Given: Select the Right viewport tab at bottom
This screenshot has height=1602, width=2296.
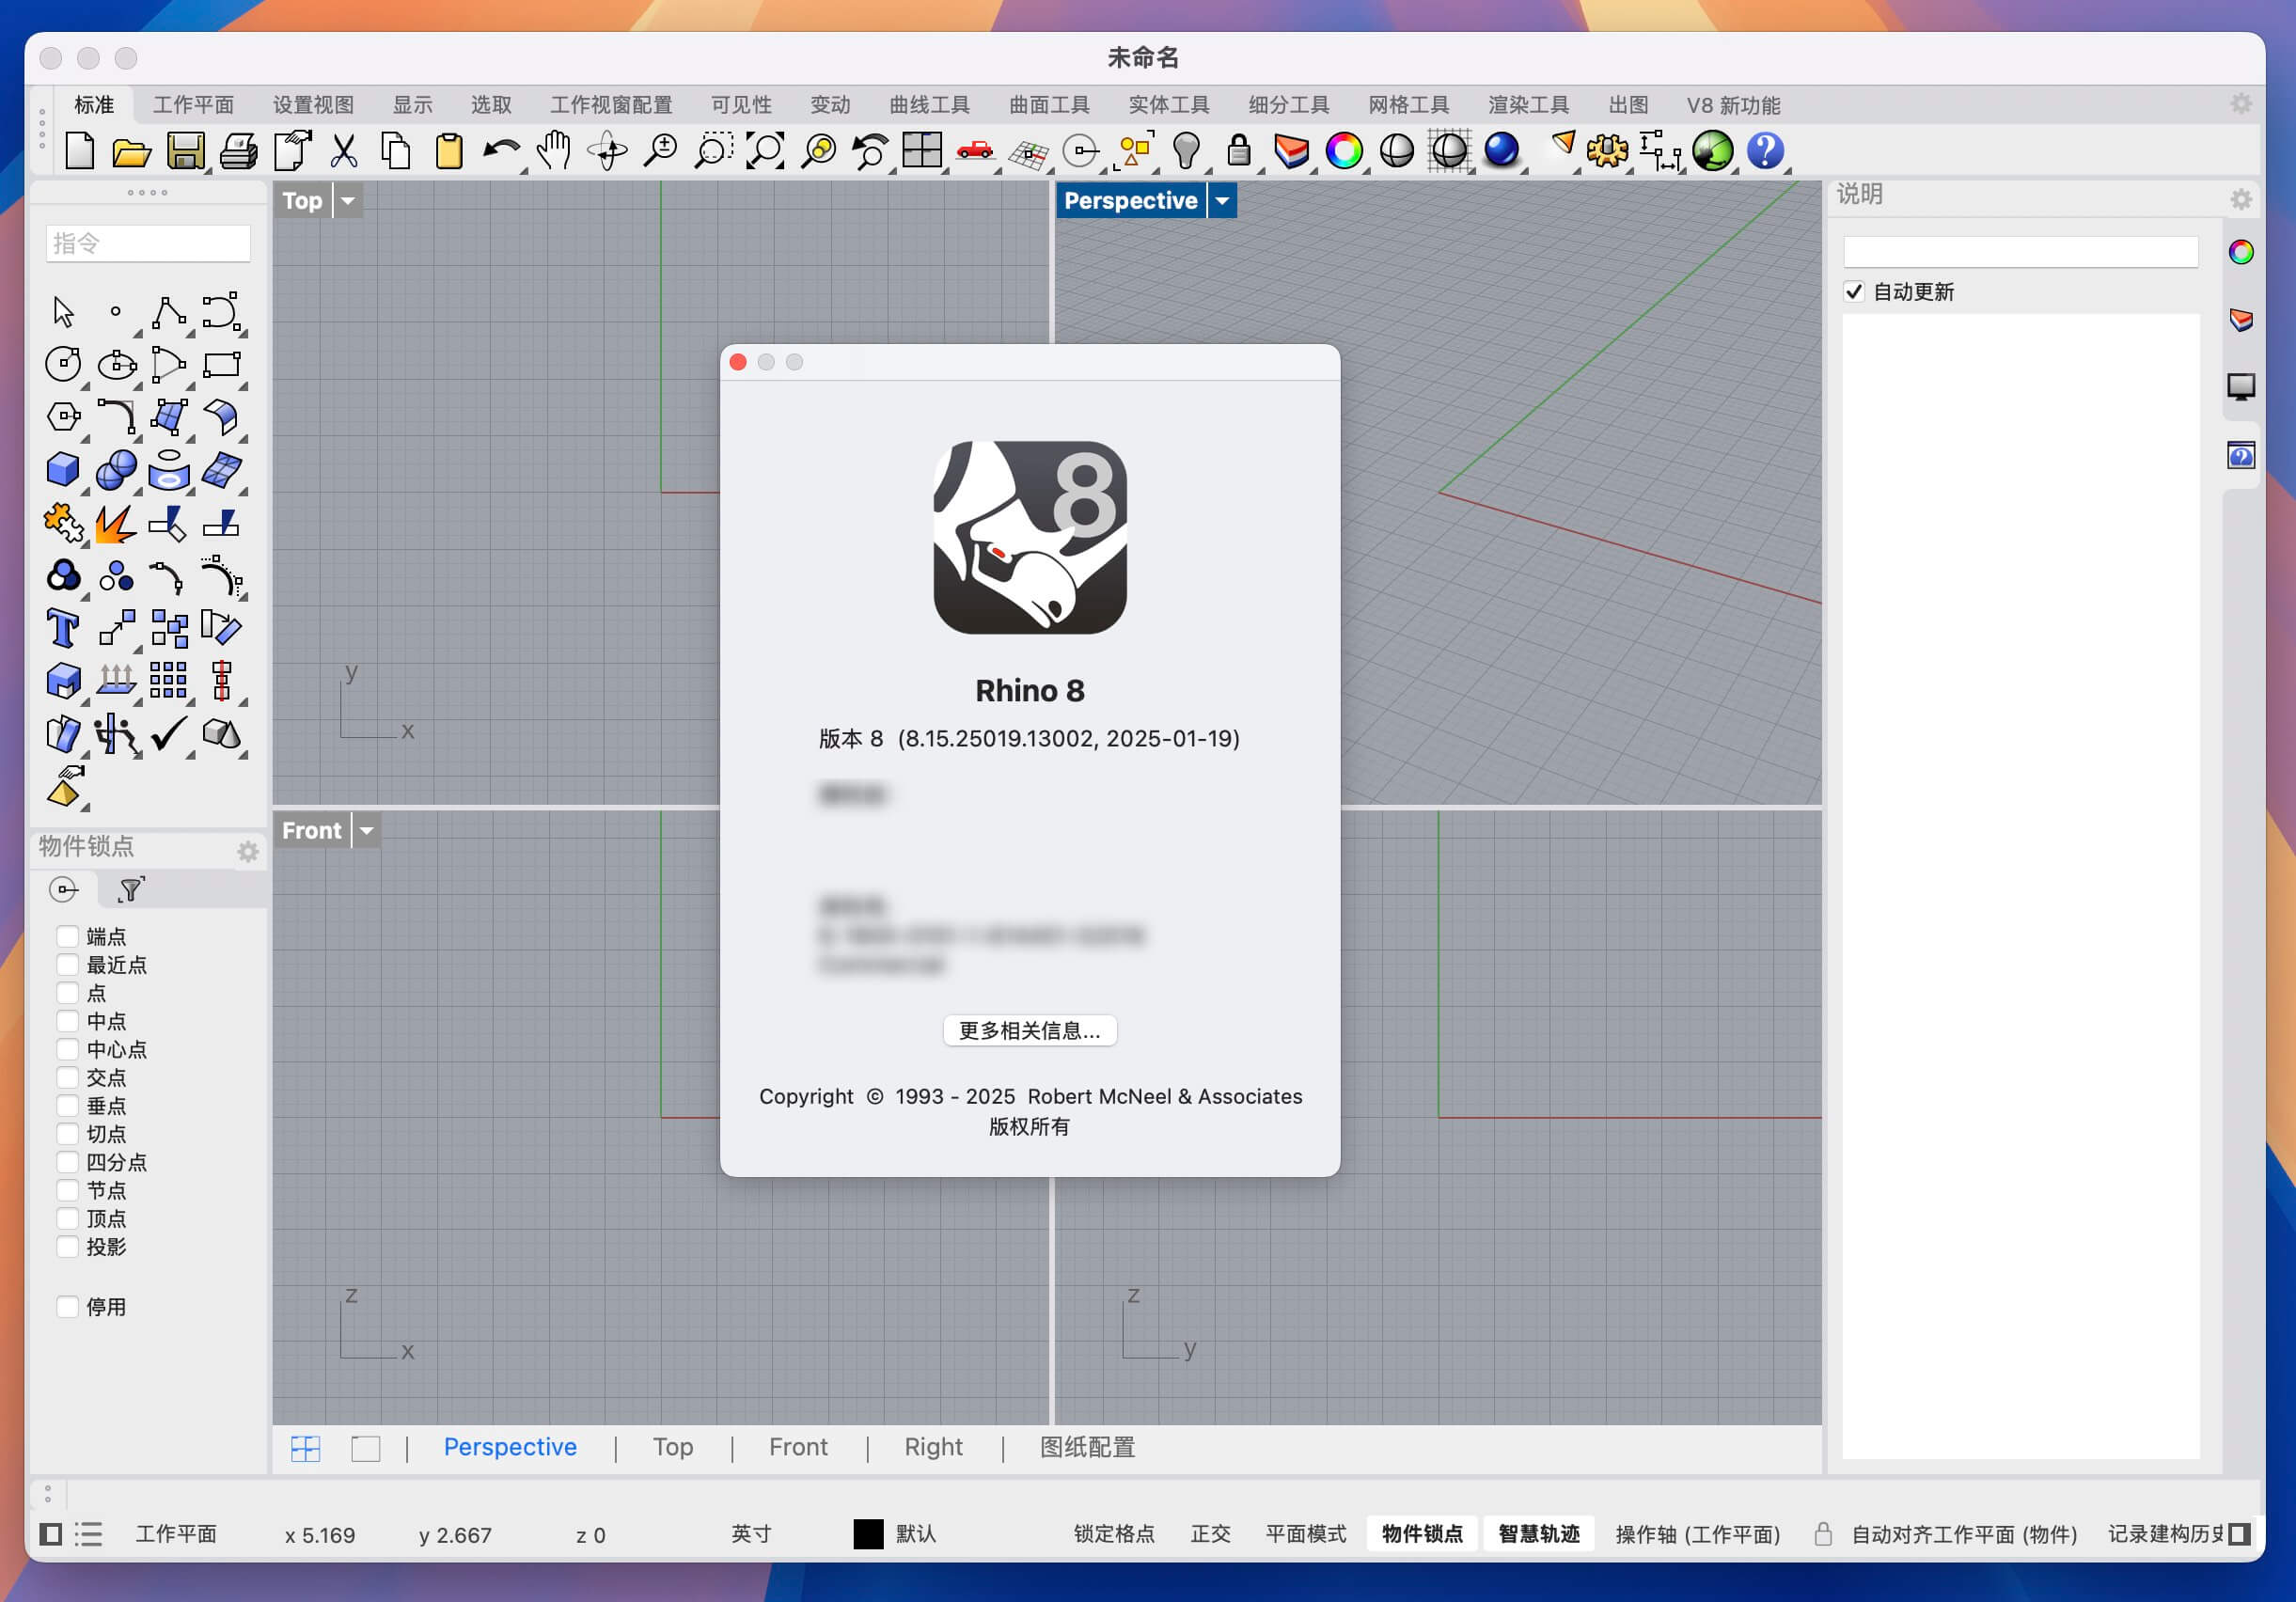Looking at the screenshot, I should [x=933, y=1446].
